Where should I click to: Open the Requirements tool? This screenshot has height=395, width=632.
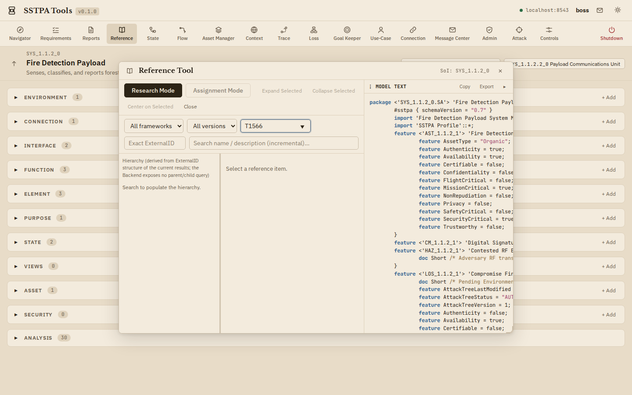(56, 34)
